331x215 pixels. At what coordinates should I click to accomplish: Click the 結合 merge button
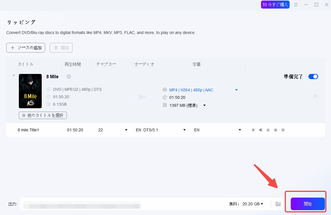tap(61, 48)
